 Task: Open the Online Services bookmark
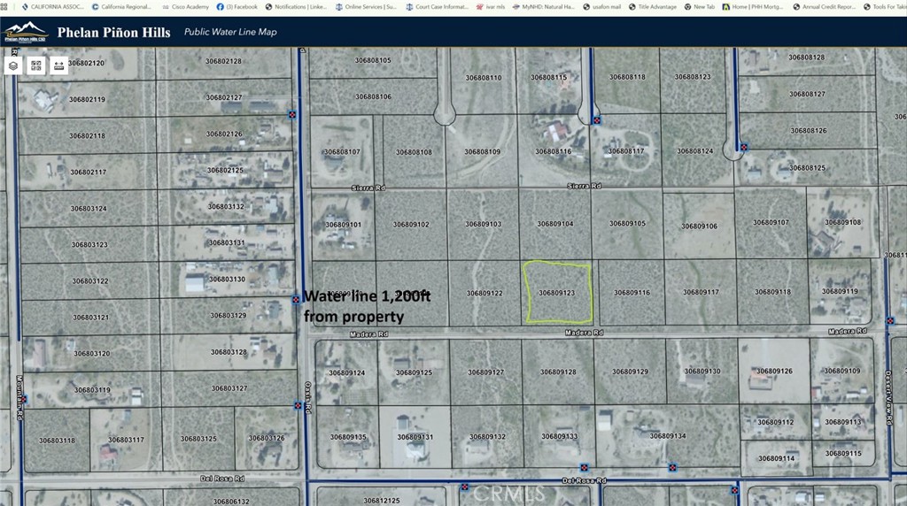coord(366,7)
